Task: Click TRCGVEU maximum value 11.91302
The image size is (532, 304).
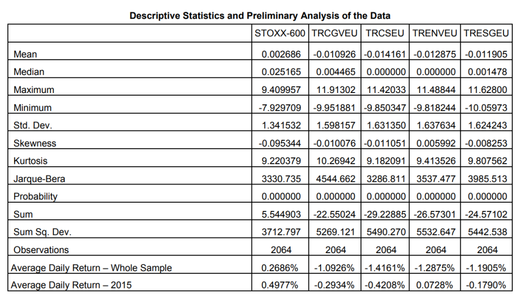Action: coord(336,90)
